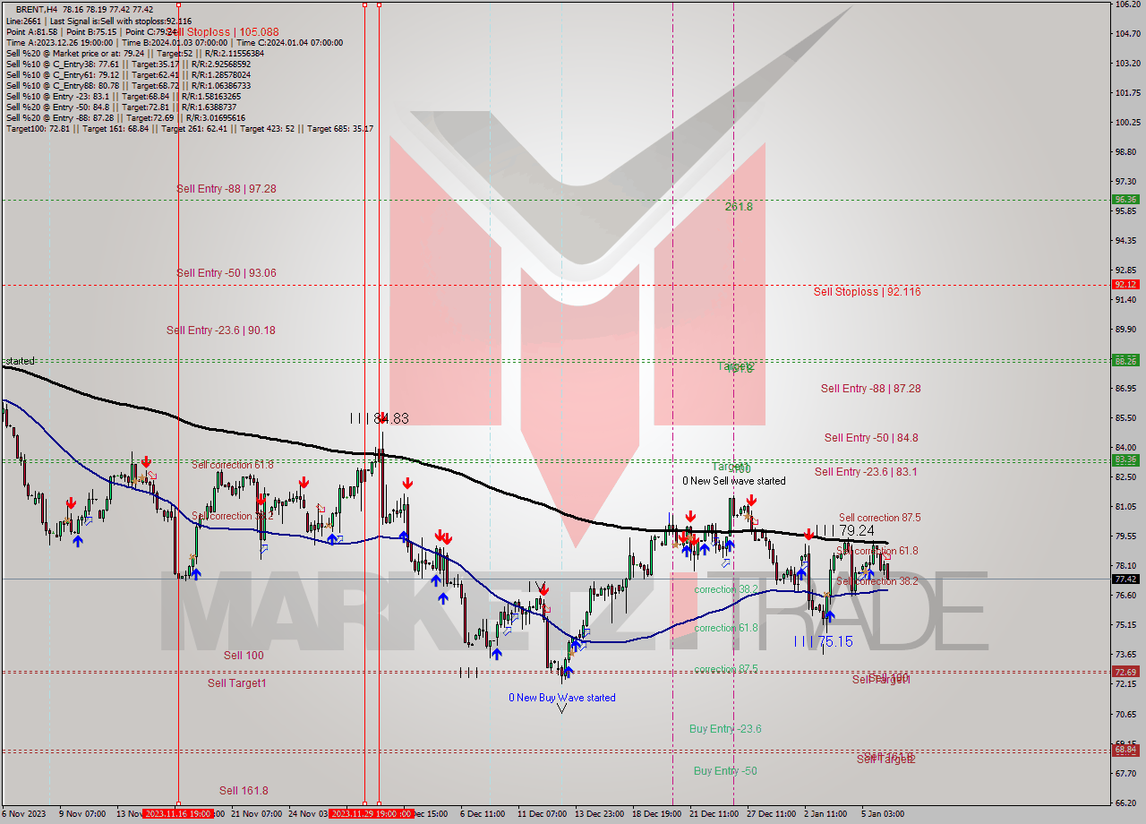Click the current price 77.42 axis tag

click(x=1125, y=579)
